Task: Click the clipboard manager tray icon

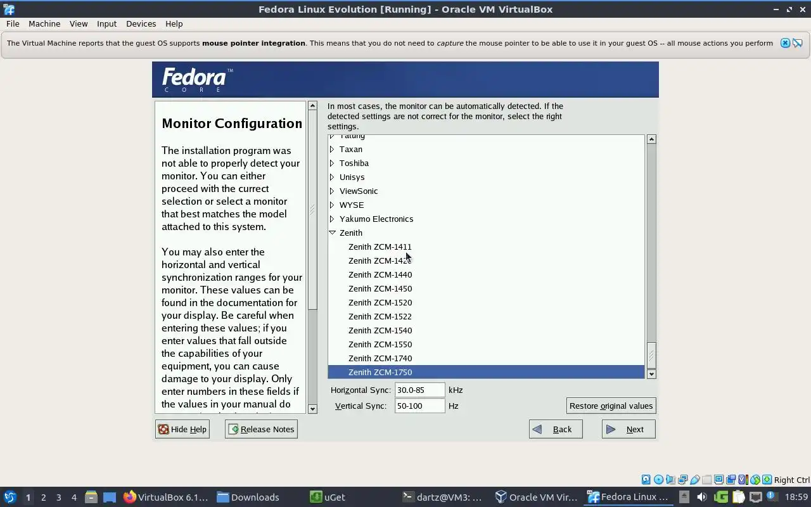Action: 738,497
